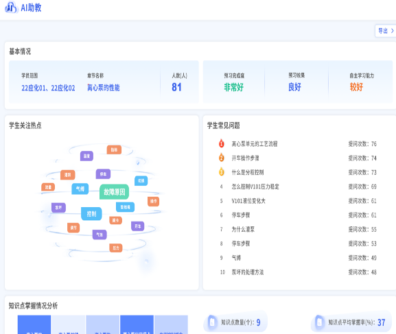The height and width of the screenshot is (334, 396).
Task: Select the blue 控制 hotspot tag
Action: [91, 214]
